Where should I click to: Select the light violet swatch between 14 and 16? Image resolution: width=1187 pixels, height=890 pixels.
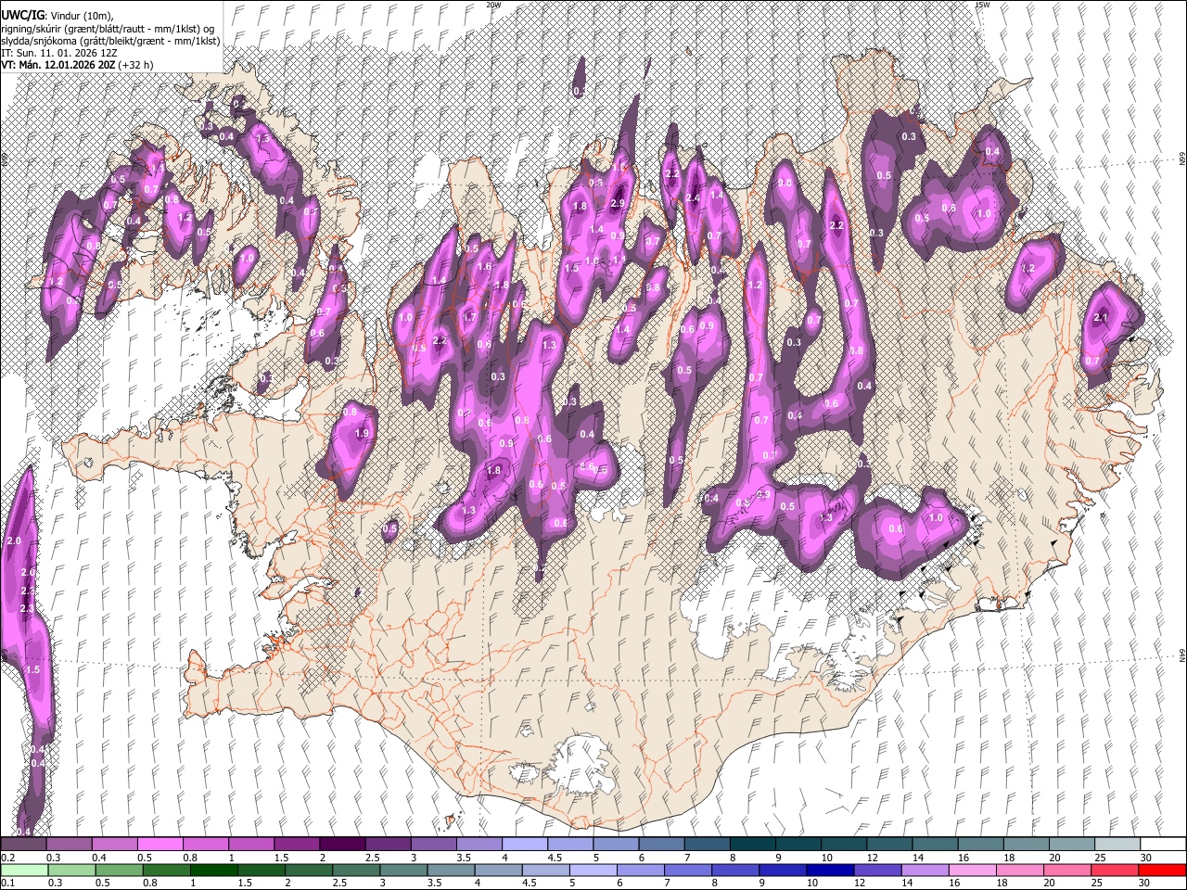[924, 870]
